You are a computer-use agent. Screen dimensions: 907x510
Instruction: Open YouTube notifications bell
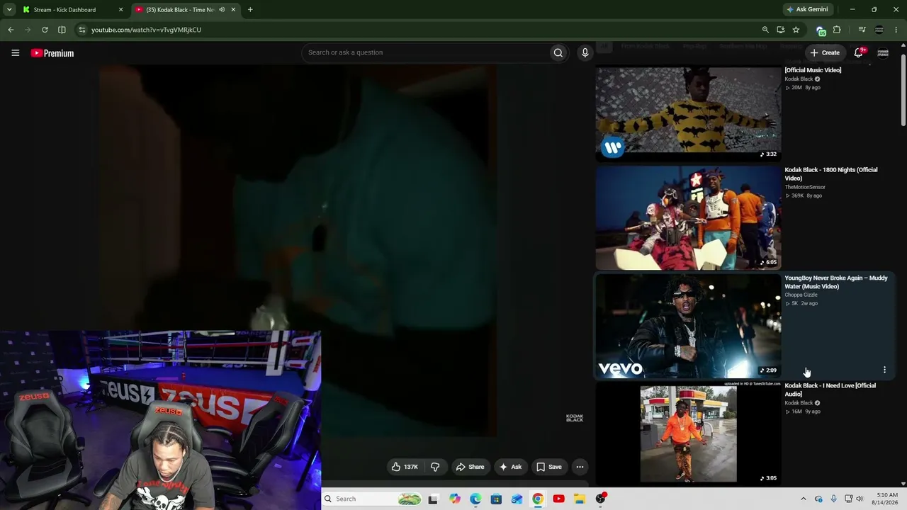859,52
